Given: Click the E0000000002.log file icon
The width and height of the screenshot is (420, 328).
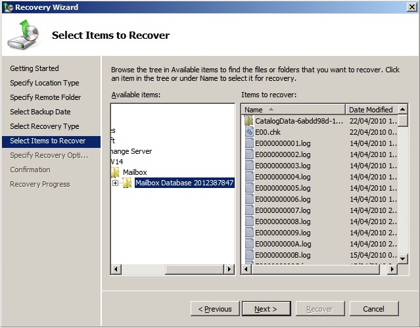Looking at the screenshot, I should coord(249,154).
